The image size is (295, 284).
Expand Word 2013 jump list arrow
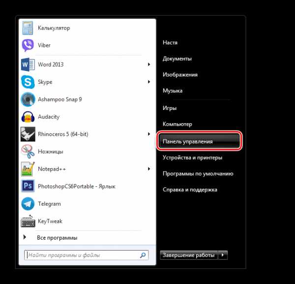coord(149,65)
